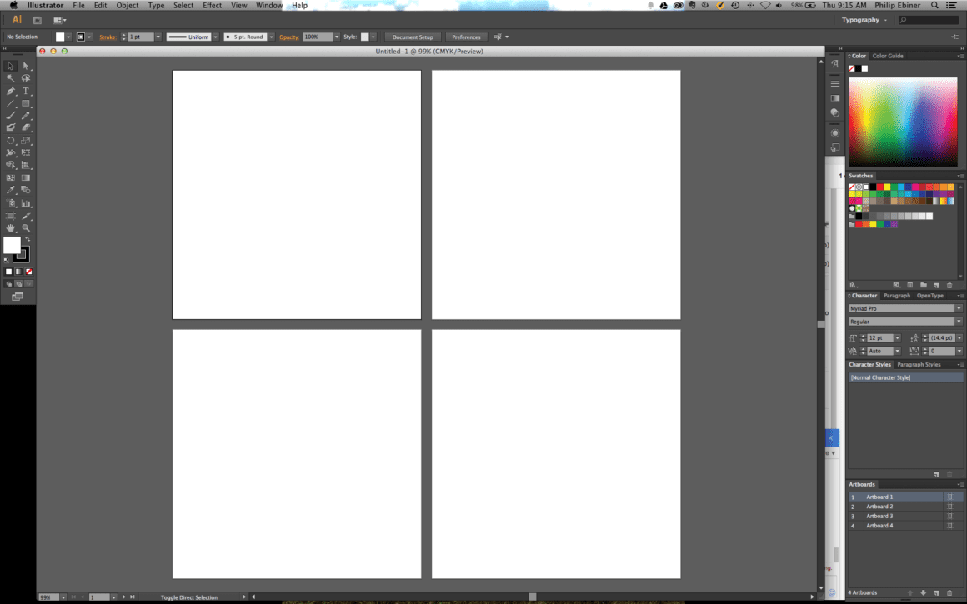Switch to the Paragraph tab

pyautogui.click(x=897, y=296)
